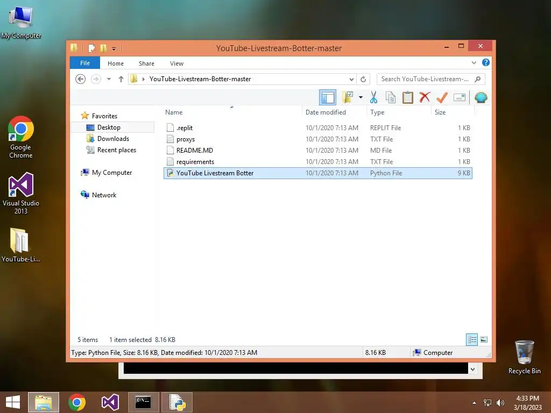Click the magnifier search icon
Image resolution: width=551 pixels, height=413 pixels.
pos(478,79)
